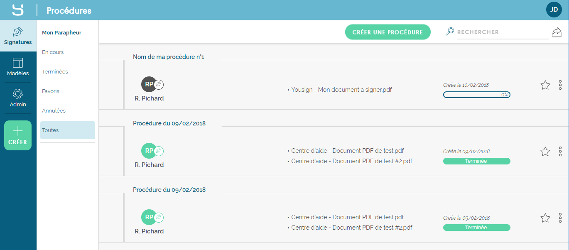Open the first Procédure du 09/02/2018 title
Viewport: 569px width, 250px height.
[x=169, y=123]
